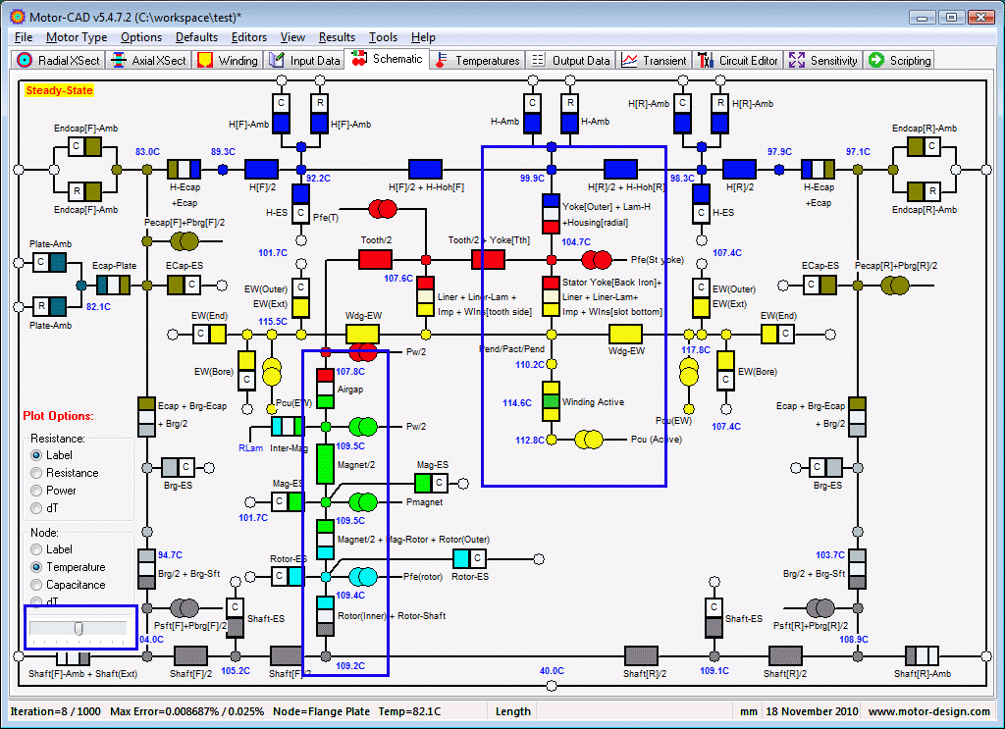The image size is (1005, 729).
Task: Click the Steady-State label
Action: click(x=59, y=90)
